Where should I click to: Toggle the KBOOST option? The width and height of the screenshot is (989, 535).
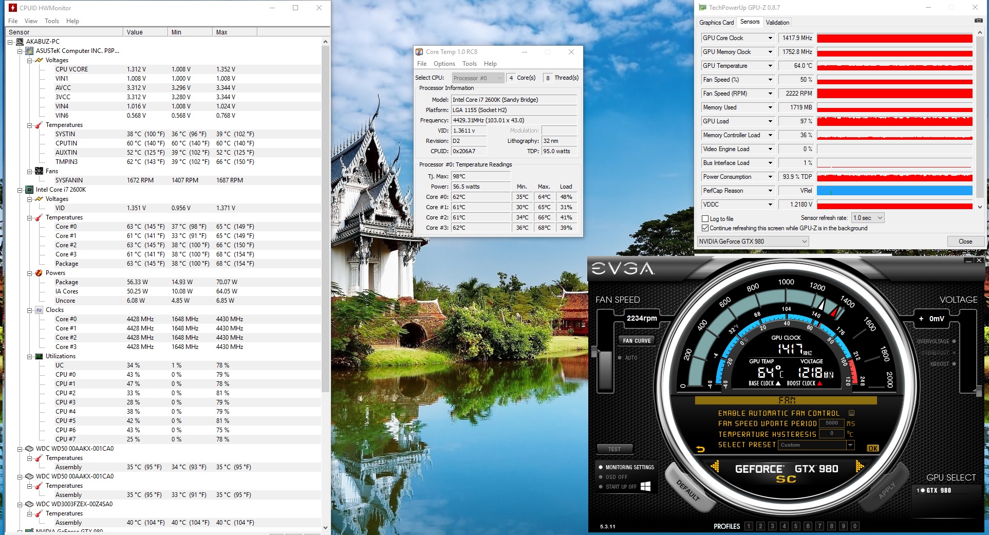click(943, 364)
